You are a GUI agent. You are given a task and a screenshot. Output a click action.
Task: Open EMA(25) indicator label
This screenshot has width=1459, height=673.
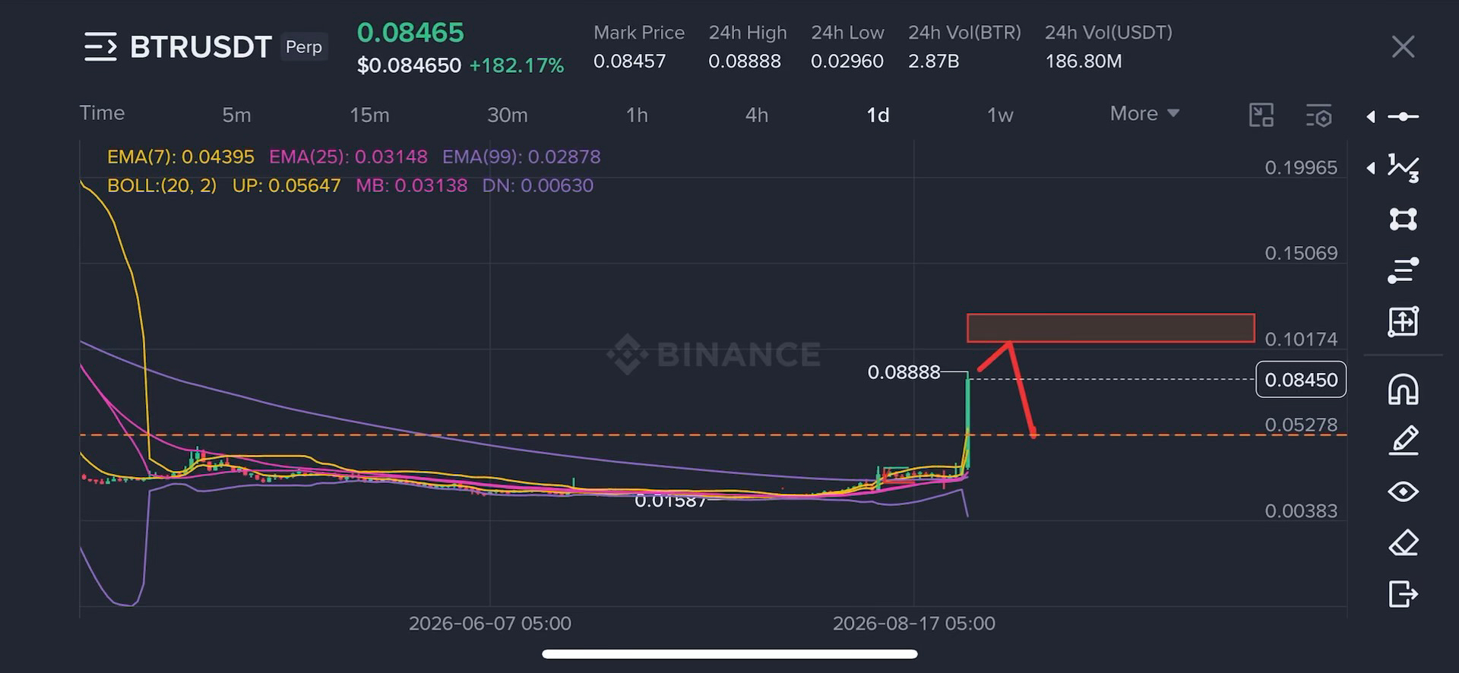(x=348, y=157)
